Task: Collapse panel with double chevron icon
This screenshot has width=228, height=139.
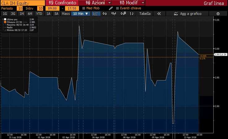Action: 159,14
